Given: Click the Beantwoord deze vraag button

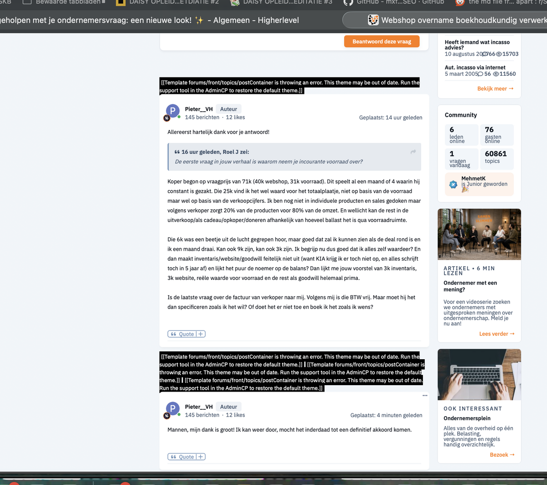Looking at the screenshot, I should 382,41.
